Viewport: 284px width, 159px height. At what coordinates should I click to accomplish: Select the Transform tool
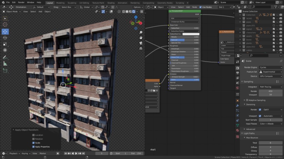click(5, 50)
